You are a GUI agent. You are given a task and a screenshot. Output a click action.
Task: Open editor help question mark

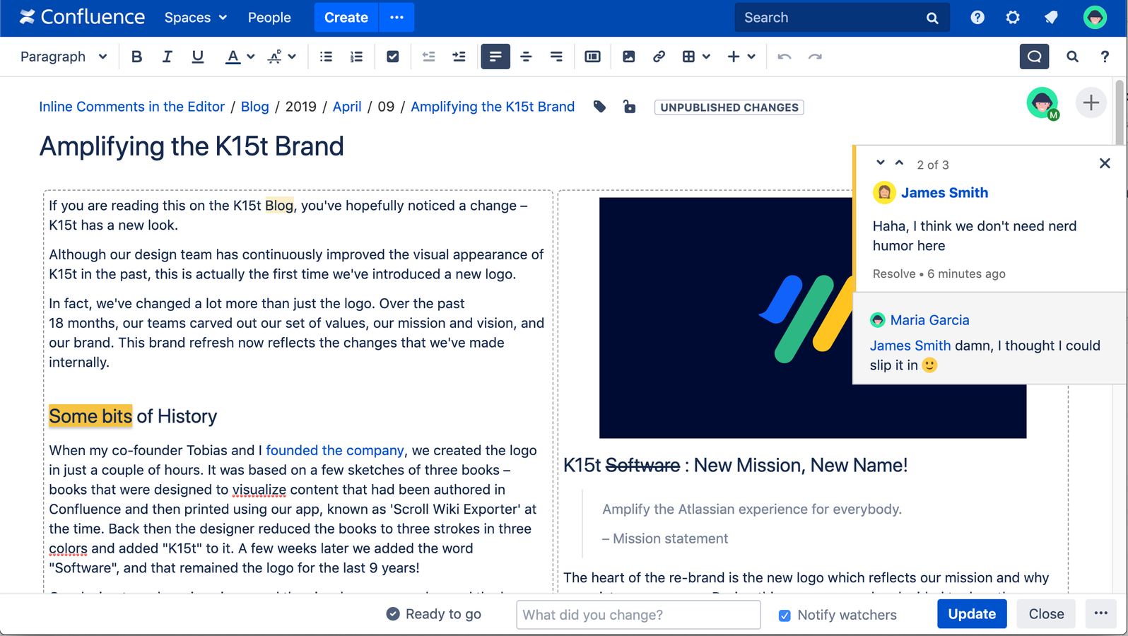tap(1105, 57)
